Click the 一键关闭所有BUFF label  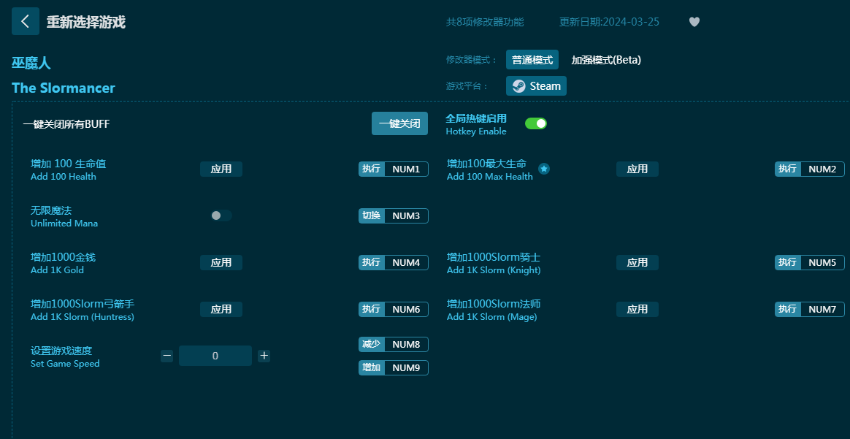[66, 124]
